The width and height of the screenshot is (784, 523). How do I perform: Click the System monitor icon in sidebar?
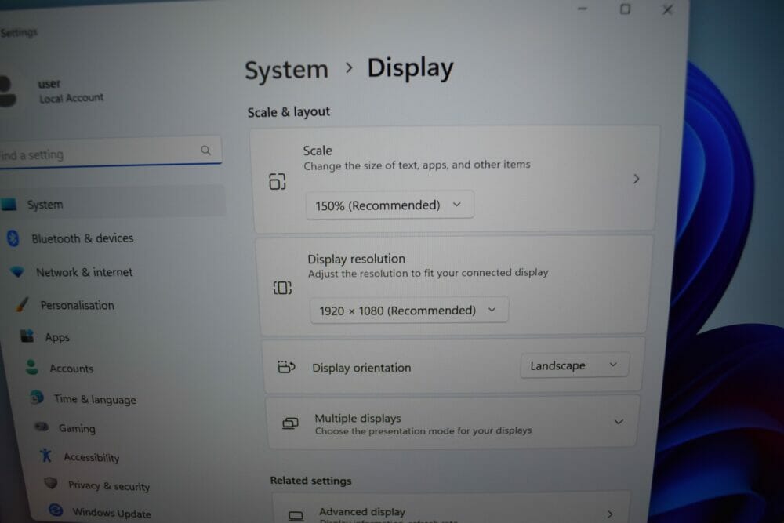pos(9,204)
